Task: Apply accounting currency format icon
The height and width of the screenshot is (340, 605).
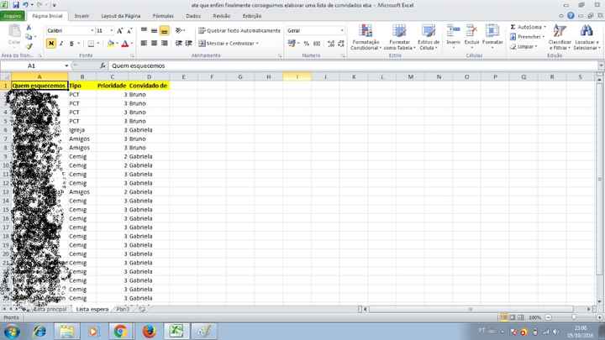Action: coord(292,44)
